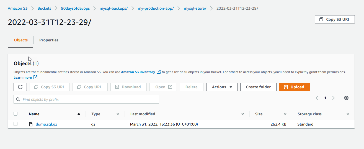Image resolution: width=364 pixels, height=149 pixels.
Task: Open the dump.sql.gz object link
Action: point(46,124)
